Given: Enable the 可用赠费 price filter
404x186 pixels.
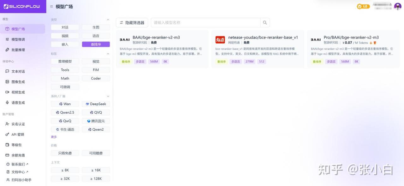Looking at the screenshot, I should click(x=96, y=153).
